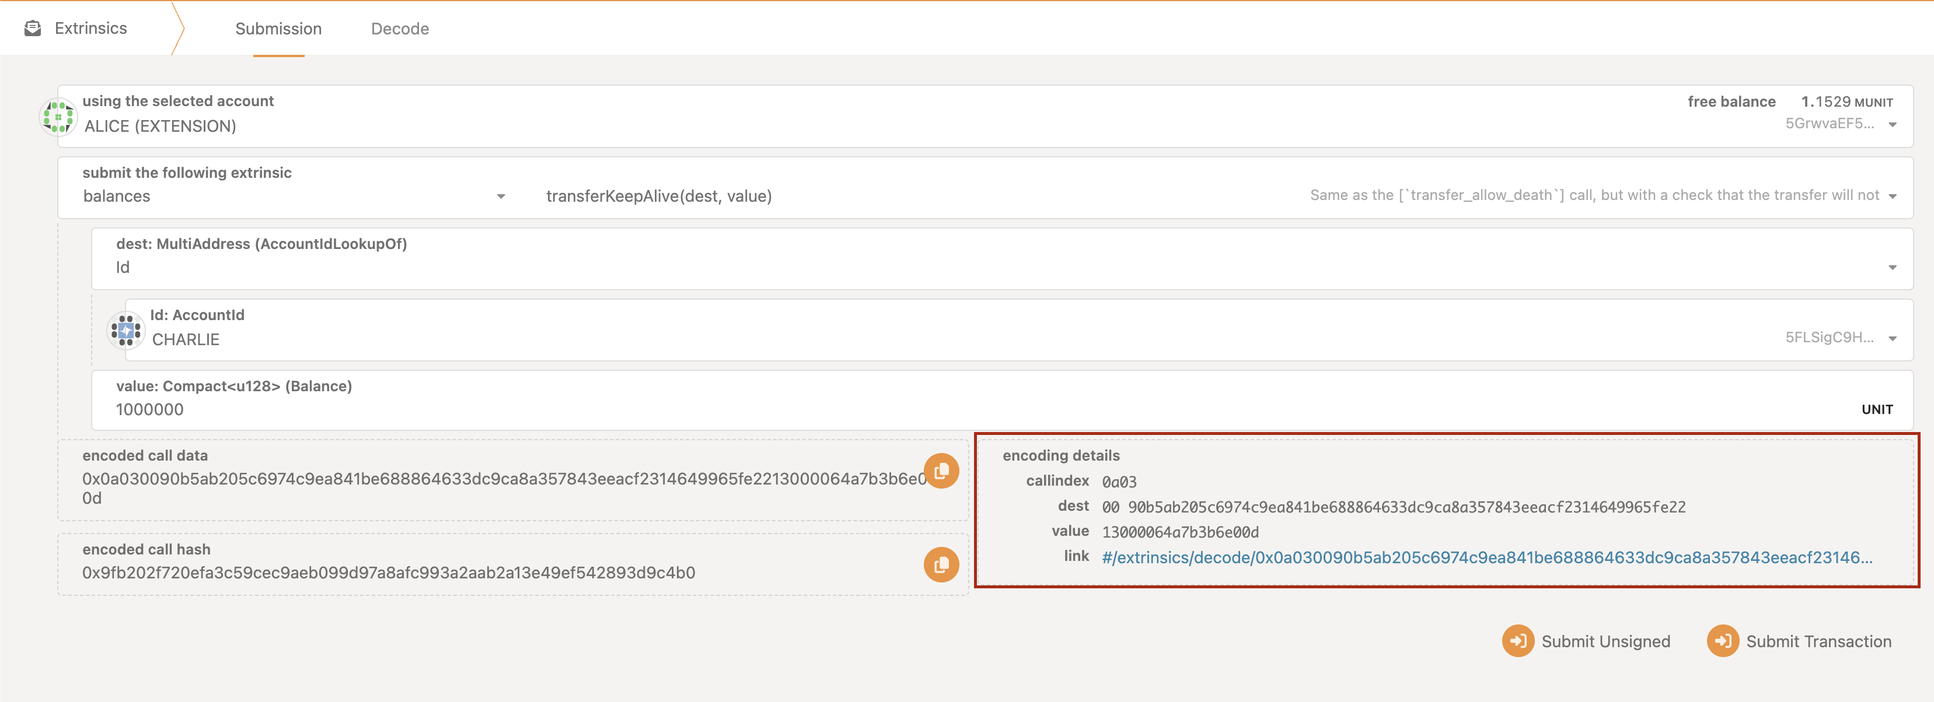Click the encoded call hash hex string

pos(388,573)
